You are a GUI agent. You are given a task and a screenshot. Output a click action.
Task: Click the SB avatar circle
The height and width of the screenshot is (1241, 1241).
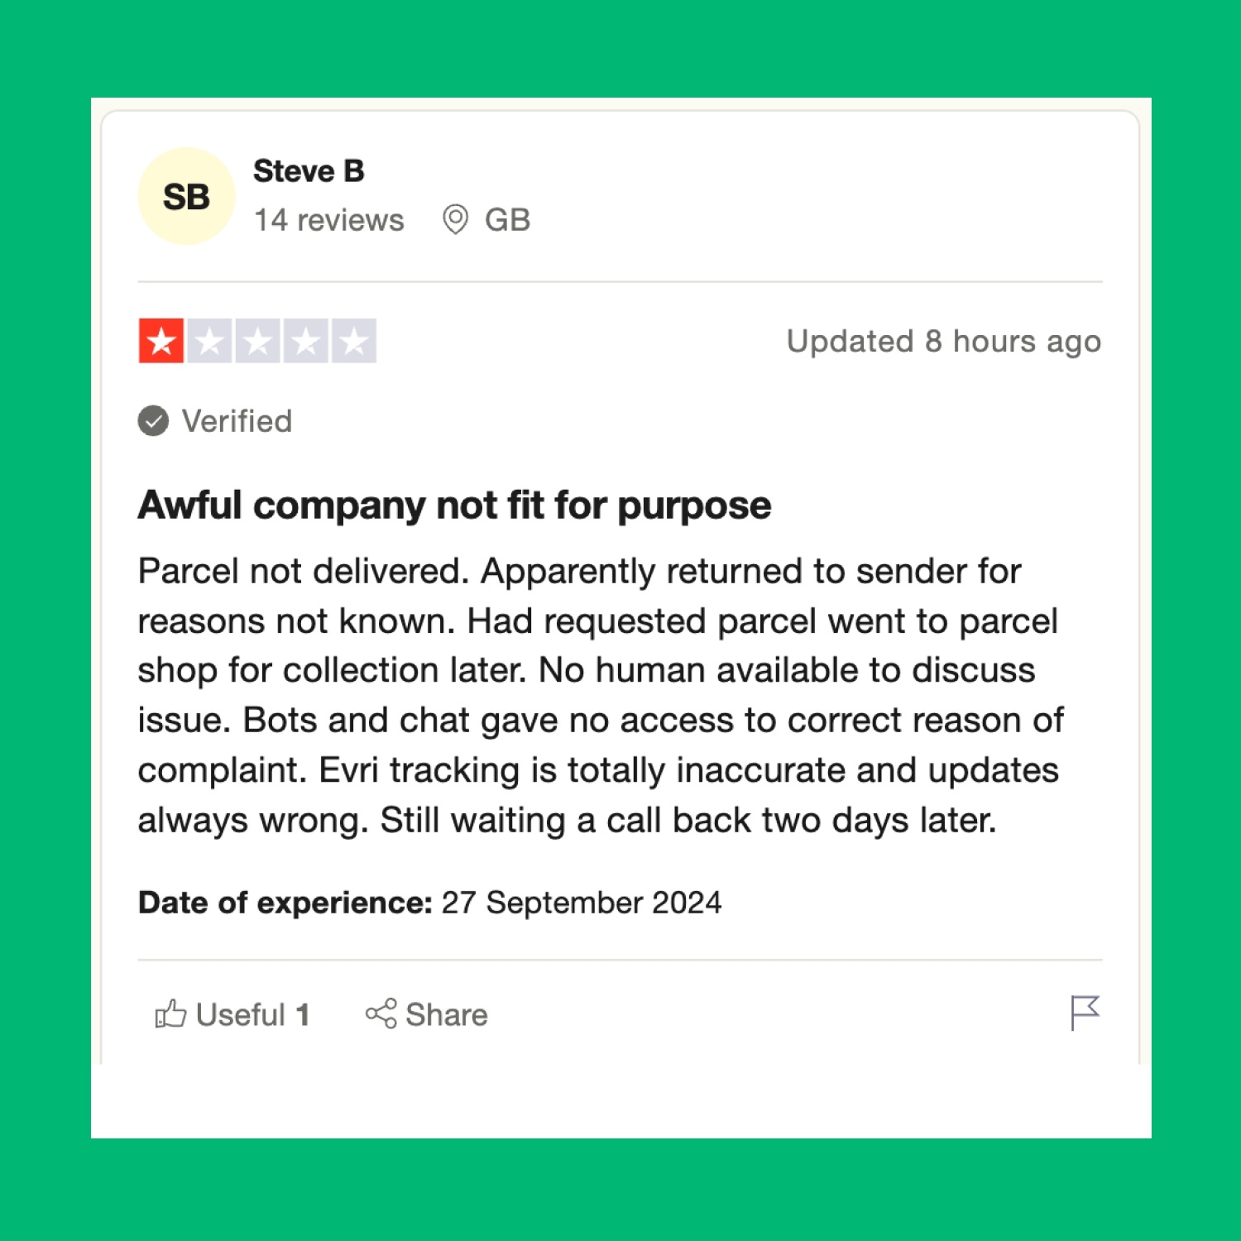[x=186, y=196]
